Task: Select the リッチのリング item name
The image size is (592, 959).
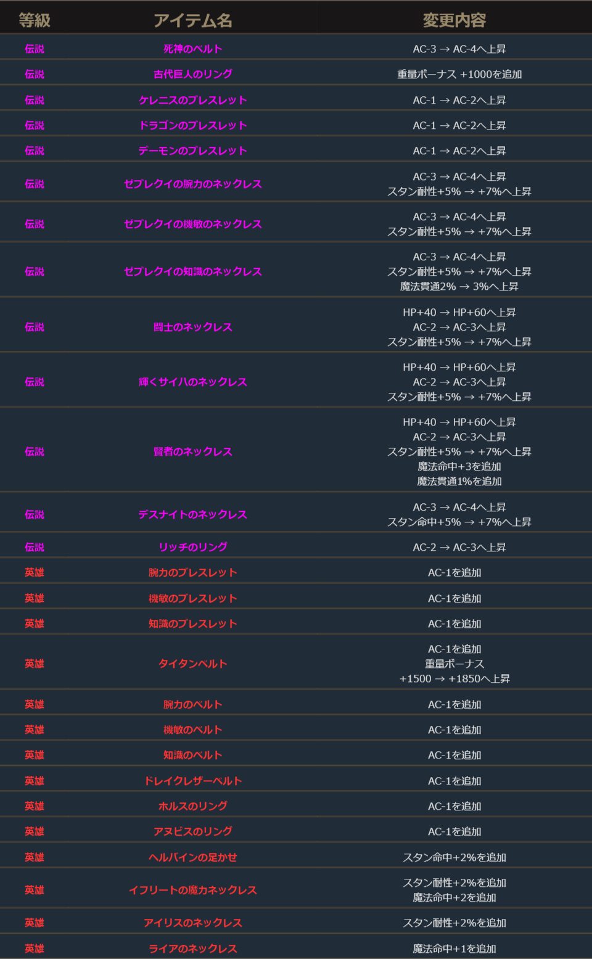Action: click(x=192, y=547)
